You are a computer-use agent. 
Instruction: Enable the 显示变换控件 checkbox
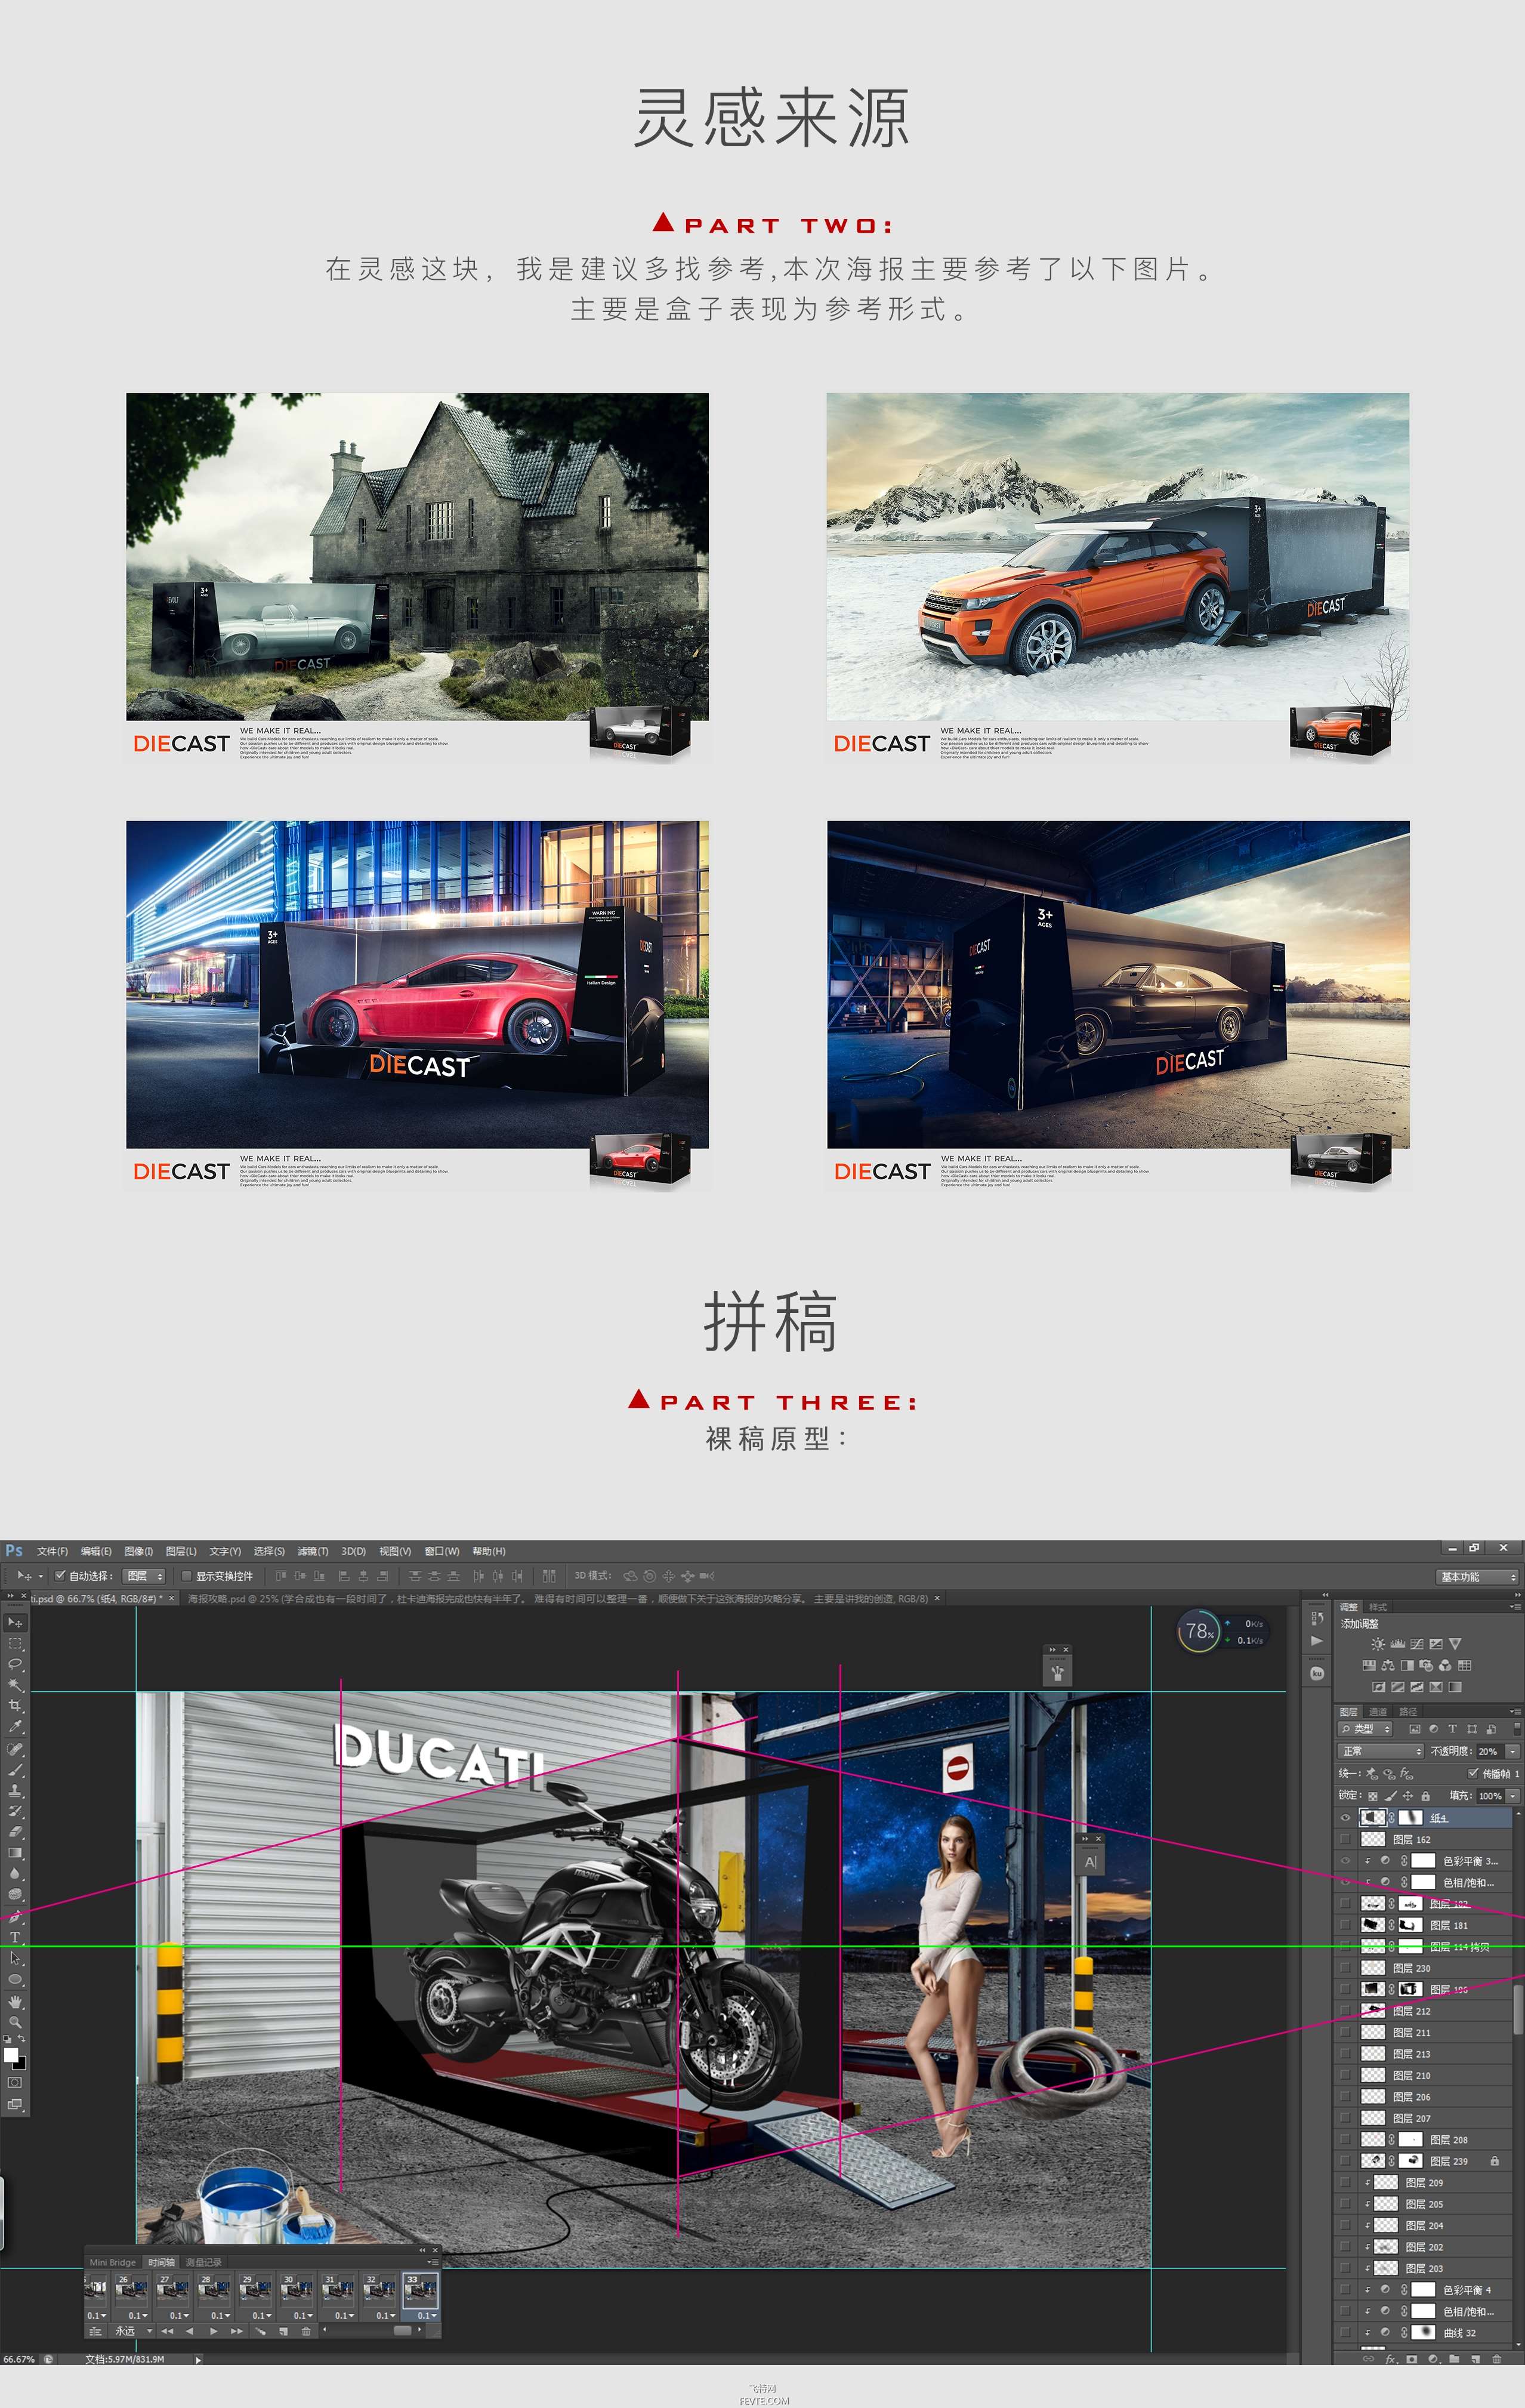pos(186,1576)
